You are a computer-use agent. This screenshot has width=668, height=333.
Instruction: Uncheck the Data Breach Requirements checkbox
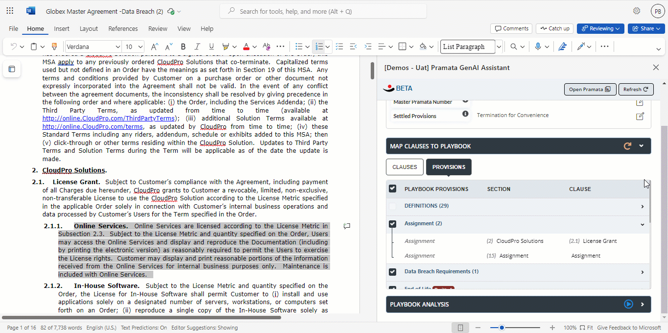coord(393,272)
